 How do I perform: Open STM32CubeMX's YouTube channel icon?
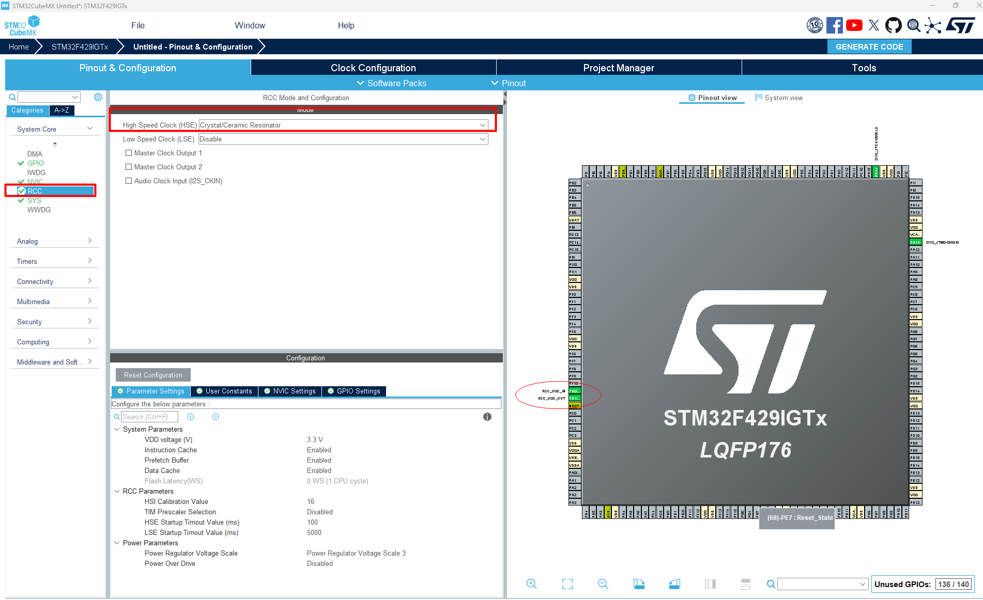point(854,25)
